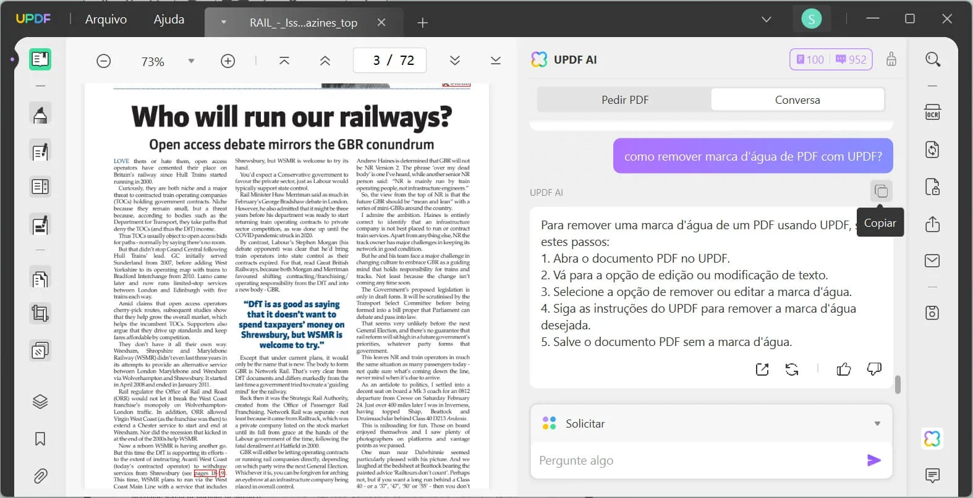Image resolution: width=973 pixels, height=498 pixels.
Task: Click the zoom out minus button
Action: (104, 61)
